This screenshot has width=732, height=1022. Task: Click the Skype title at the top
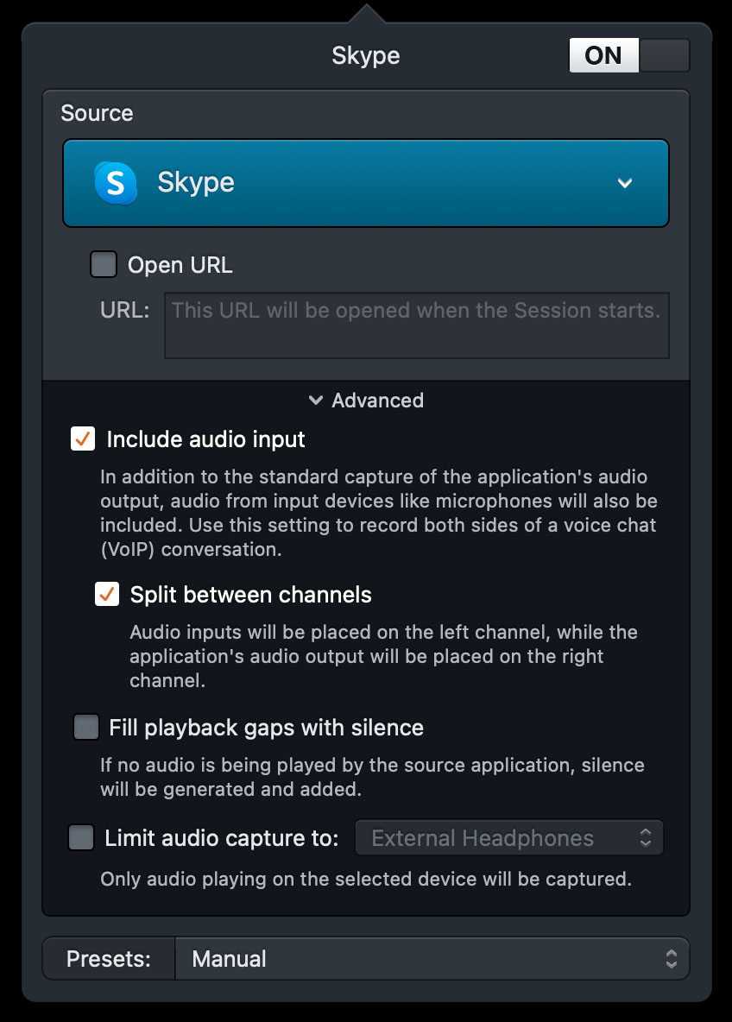[x=366, y=55]
